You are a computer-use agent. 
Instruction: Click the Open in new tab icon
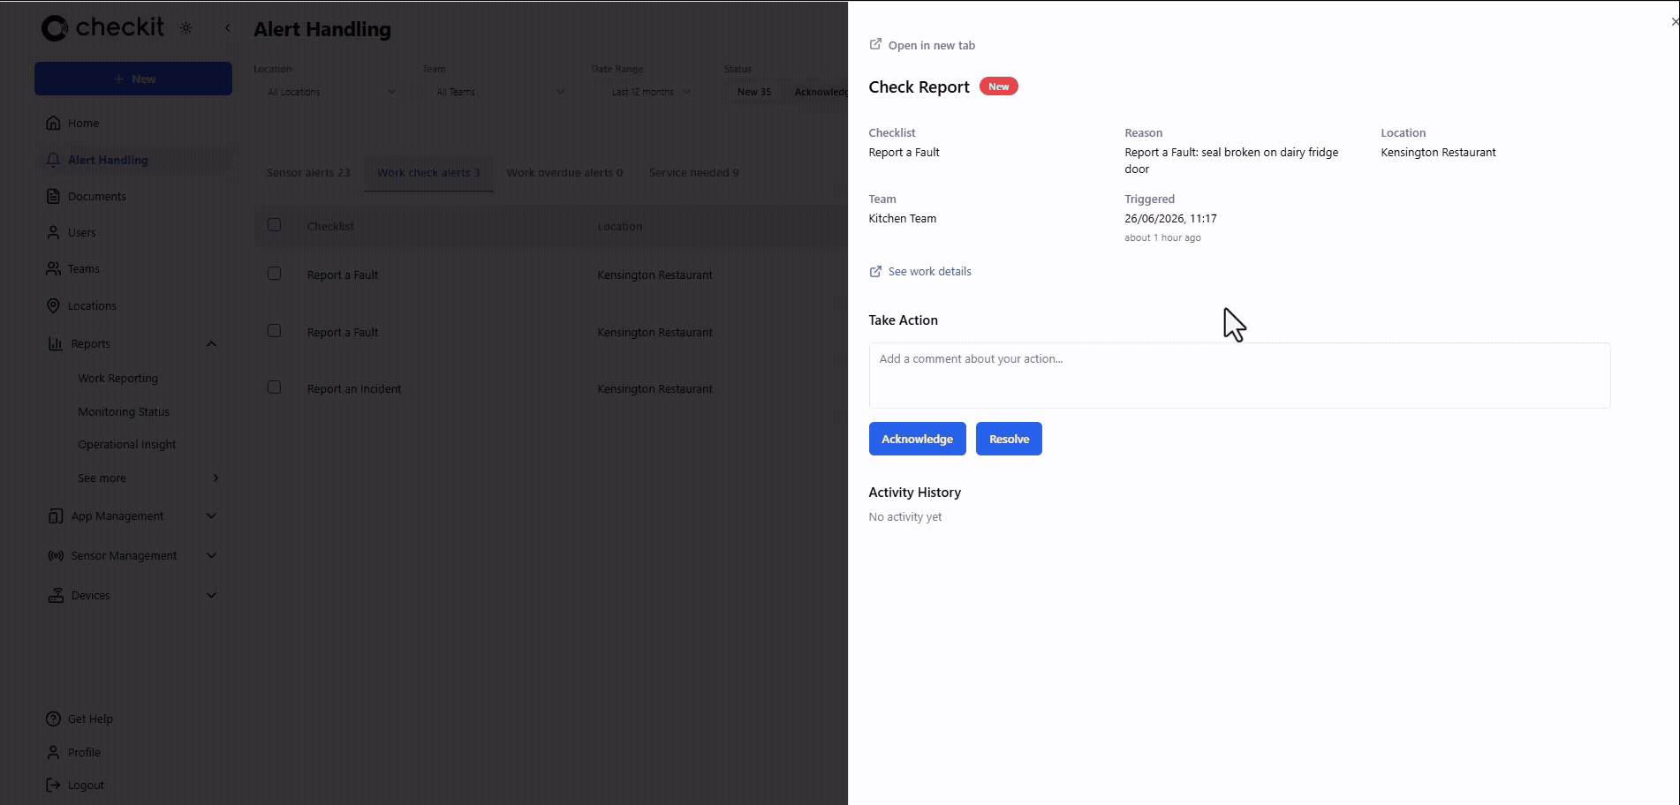[875, 44]
